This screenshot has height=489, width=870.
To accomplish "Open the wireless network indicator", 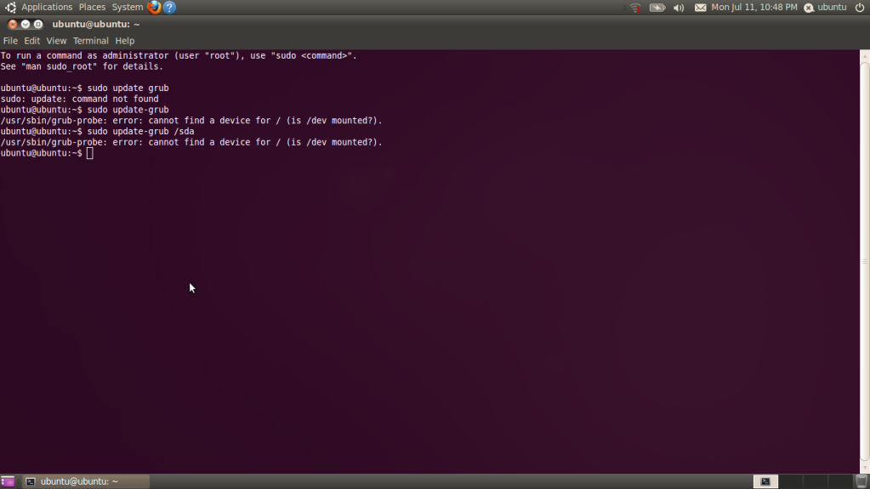I will (635, 8).
